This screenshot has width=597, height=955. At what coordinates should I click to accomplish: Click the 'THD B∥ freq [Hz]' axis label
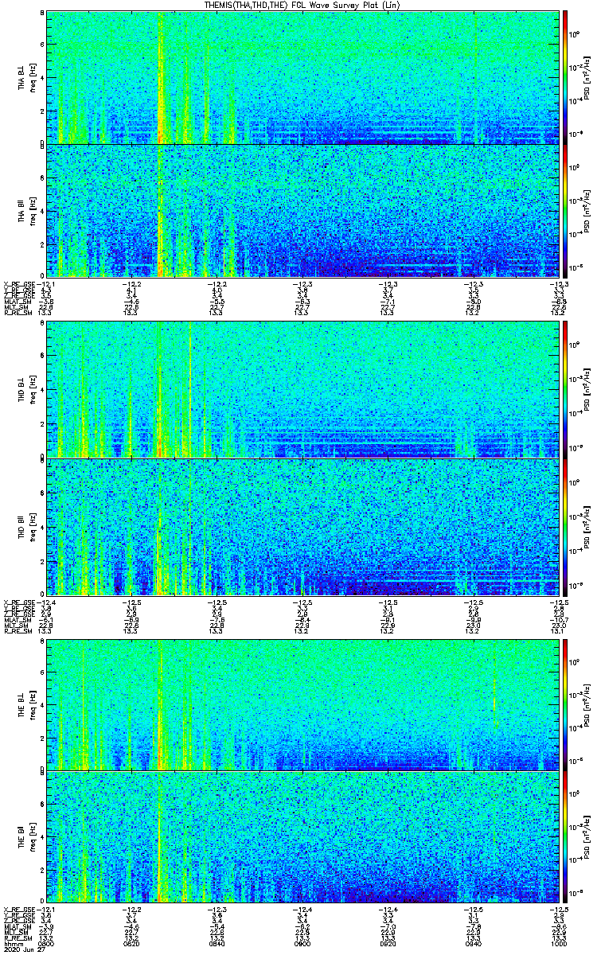(25, 526)
